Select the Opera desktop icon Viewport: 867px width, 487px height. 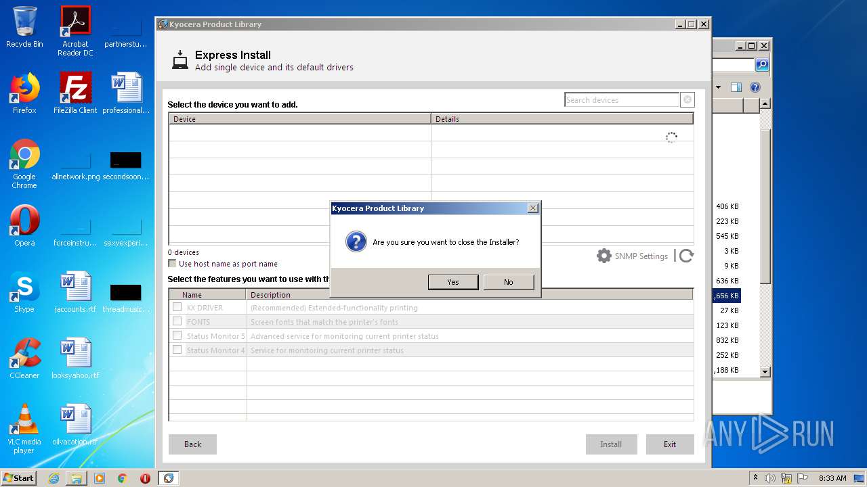pos(24,226)
